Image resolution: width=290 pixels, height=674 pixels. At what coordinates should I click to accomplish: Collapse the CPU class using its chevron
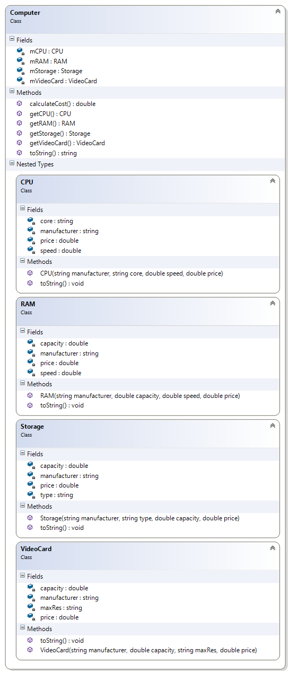(x=273, y=181)
